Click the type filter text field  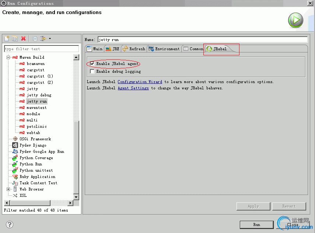tap(41, 49)
